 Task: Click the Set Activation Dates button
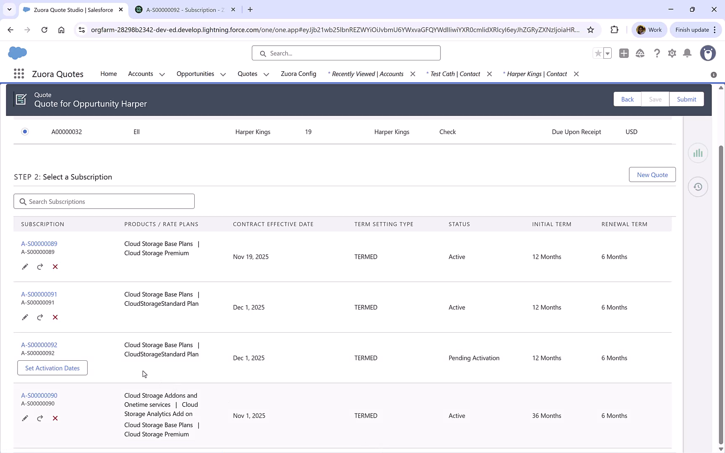52,368
